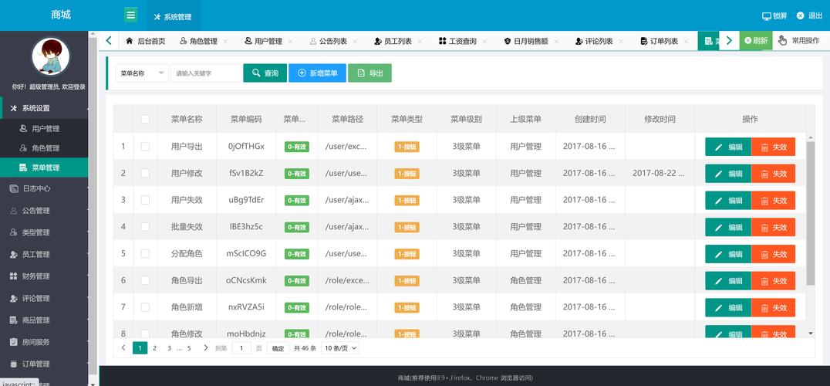
Task: Click 编辑 for the 用户导出 row
Action: [728, 147]
